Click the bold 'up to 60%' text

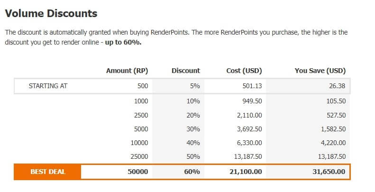123,42
